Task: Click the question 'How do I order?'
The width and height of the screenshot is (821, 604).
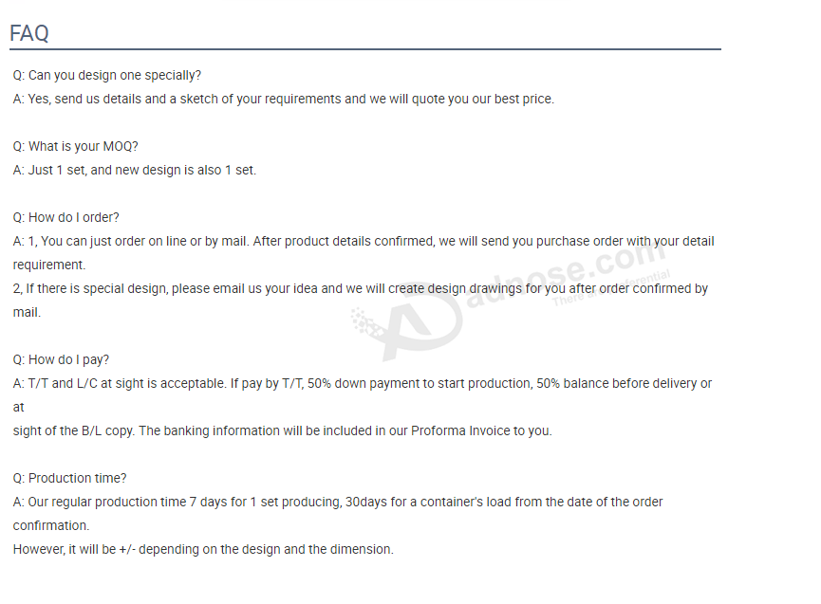Action: pyautogui.click(x=66, y=217)
